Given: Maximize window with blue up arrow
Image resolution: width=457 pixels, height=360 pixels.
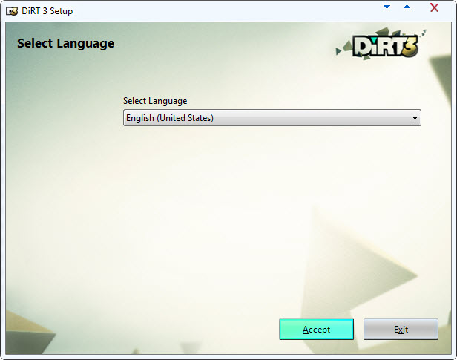Looking at the screenshot, I should (407, 7).
